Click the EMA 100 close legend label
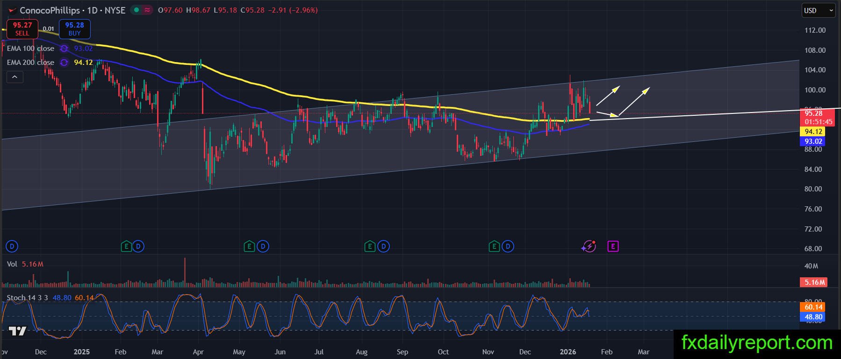This screenshot has width=841, height=359. 30,49
